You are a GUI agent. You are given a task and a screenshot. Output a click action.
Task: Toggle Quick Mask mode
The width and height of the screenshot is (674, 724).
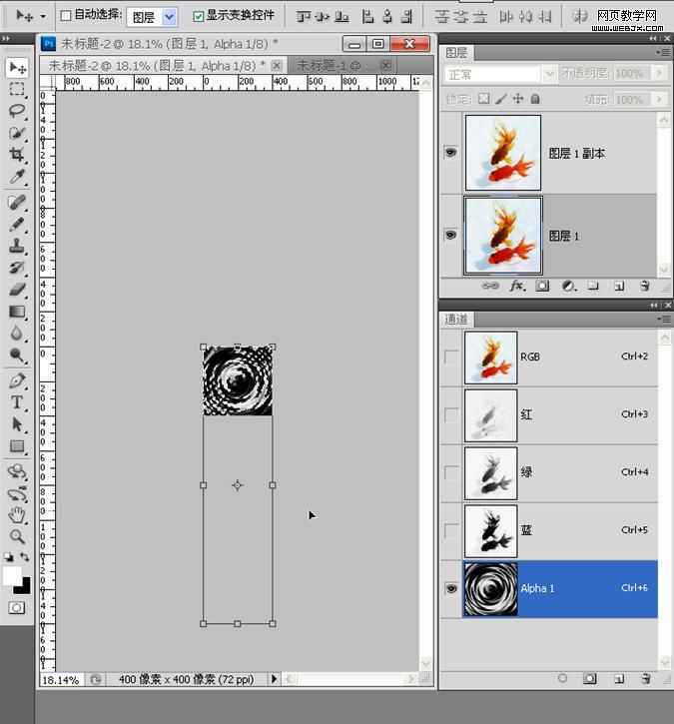click(17, 607)
